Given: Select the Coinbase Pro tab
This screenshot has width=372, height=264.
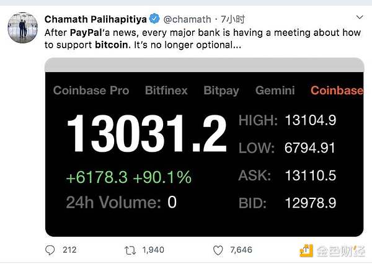Looking at the screenshot, I should (91, 90).
